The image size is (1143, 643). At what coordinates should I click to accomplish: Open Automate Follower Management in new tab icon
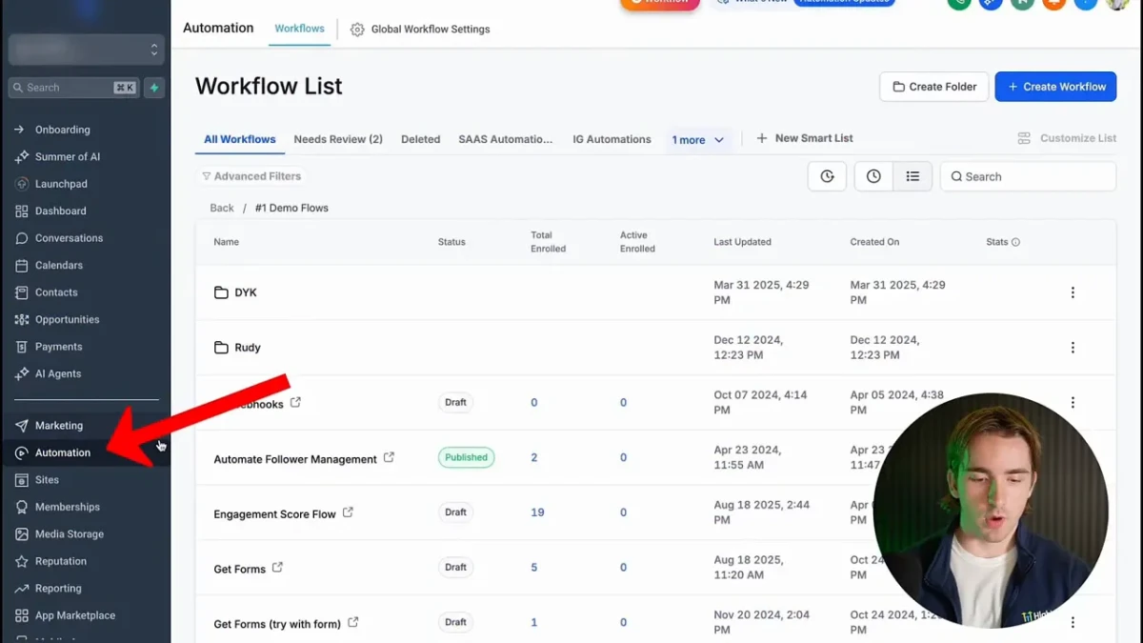pyautogui.click(x=389, y=458)
